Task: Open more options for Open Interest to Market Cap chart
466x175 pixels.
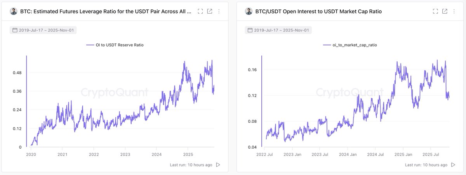Action: coord(454,12)
